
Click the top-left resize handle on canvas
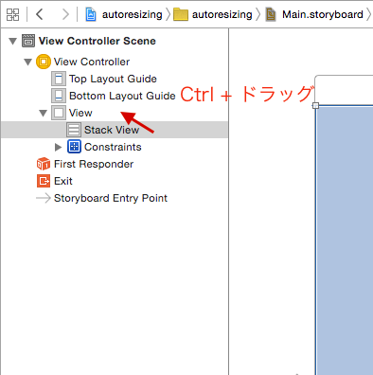[315, 106]
